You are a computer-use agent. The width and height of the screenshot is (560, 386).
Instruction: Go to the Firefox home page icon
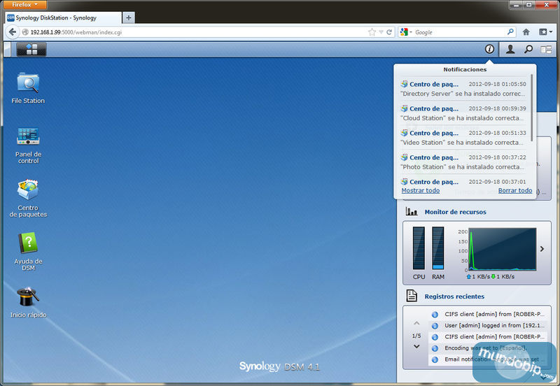click(x=526, y=32)
